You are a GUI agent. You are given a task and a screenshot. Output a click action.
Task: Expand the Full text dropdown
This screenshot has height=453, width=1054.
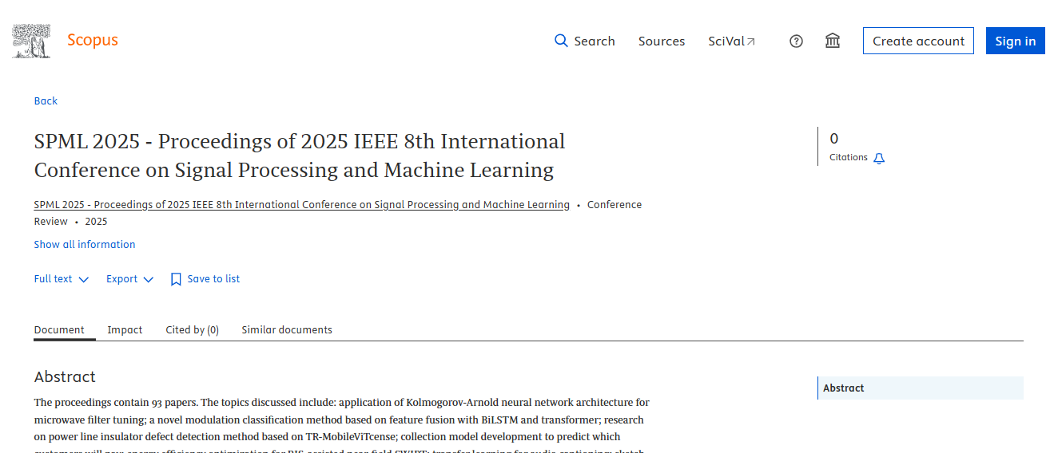[x=62, y=279]
